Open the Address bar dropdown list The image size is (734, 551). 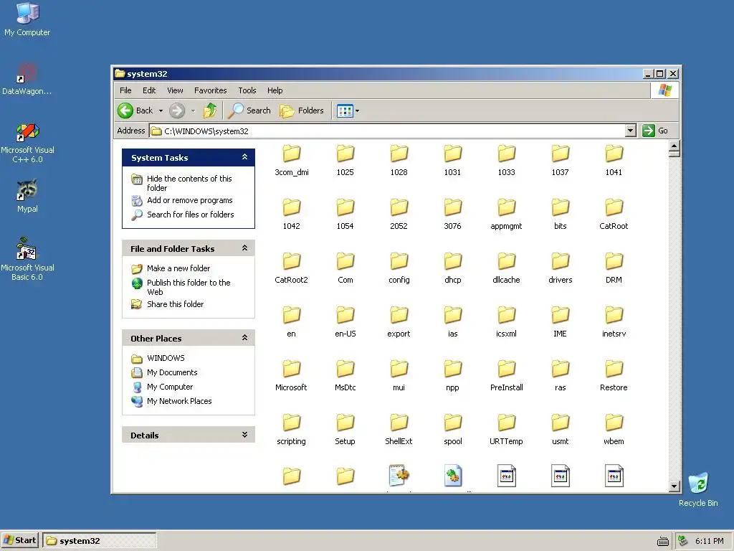(631, 131)
